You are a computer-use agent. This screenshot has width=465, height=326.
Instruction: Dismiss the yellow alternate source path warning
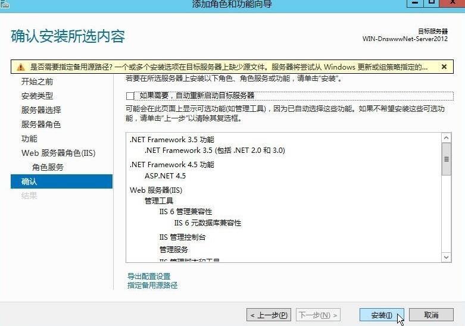click(444, 67)
